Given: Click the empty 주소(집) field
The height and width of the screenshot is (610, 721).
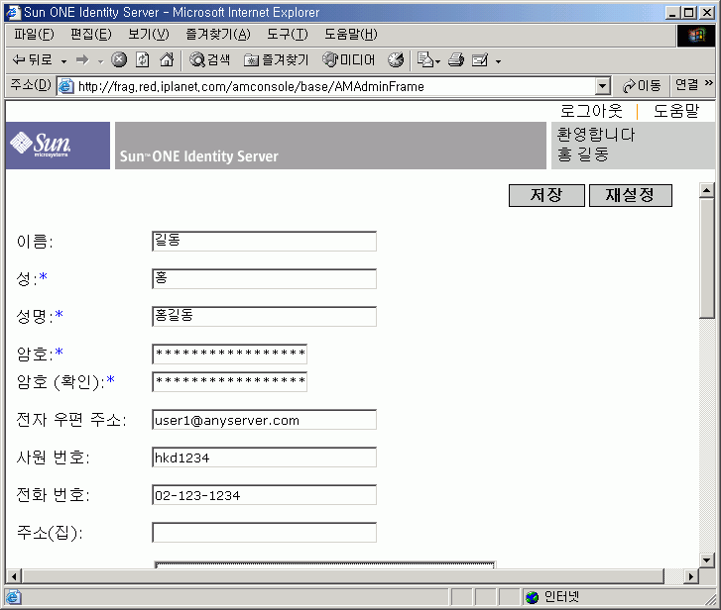Looking at the screenshot, I should point(264,533).
